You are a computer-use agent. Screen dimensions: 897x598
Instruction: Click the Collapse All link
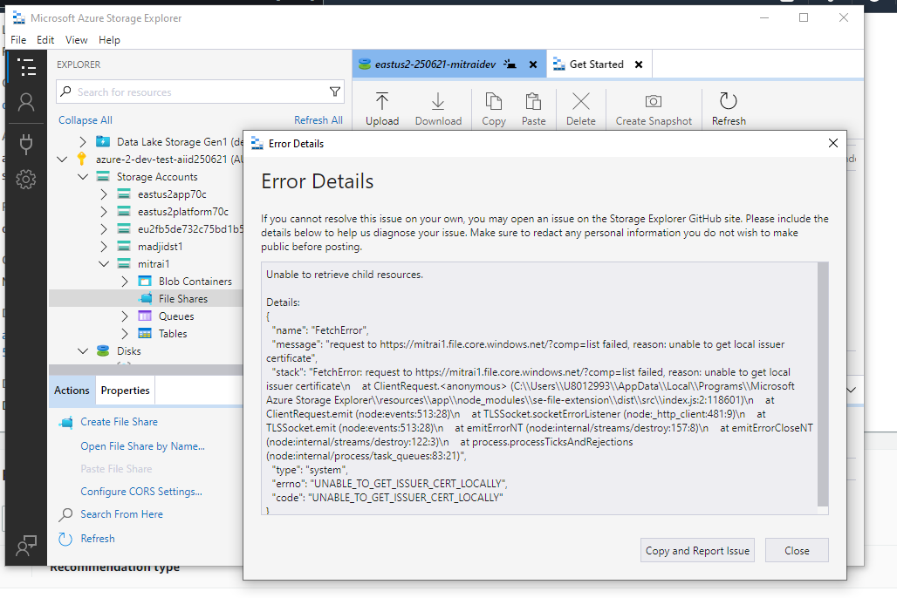click(x=86, y=120)
